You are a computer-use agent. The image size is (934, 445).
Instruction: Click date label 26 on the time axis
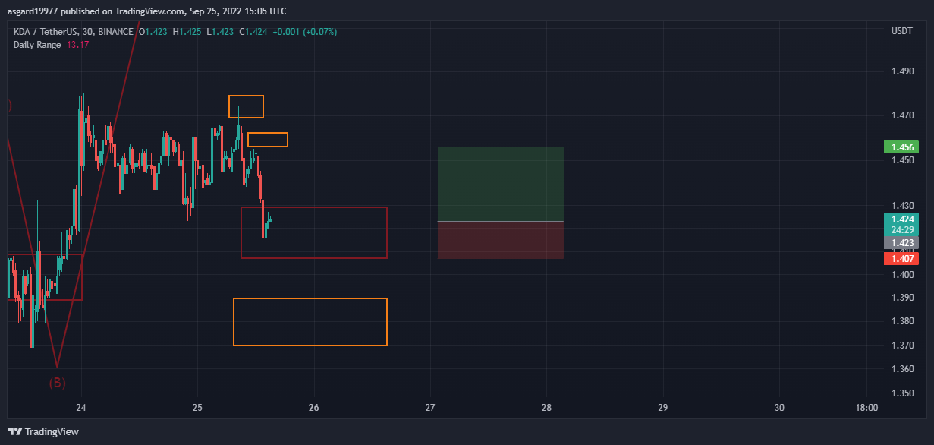(314, 408)
